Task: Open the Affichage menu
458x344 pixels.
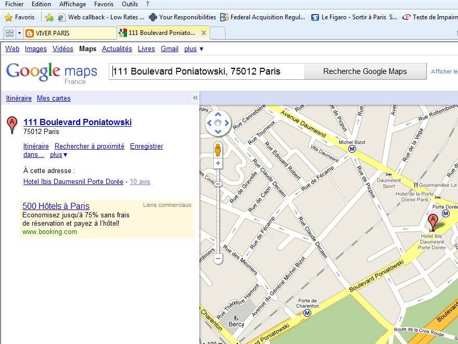Action: pyautogui.click(x=72, y=4)
